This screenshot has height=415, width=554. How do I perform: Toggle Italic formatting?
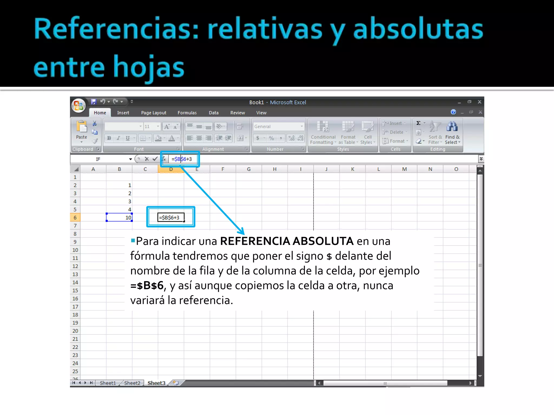point(118,138)
